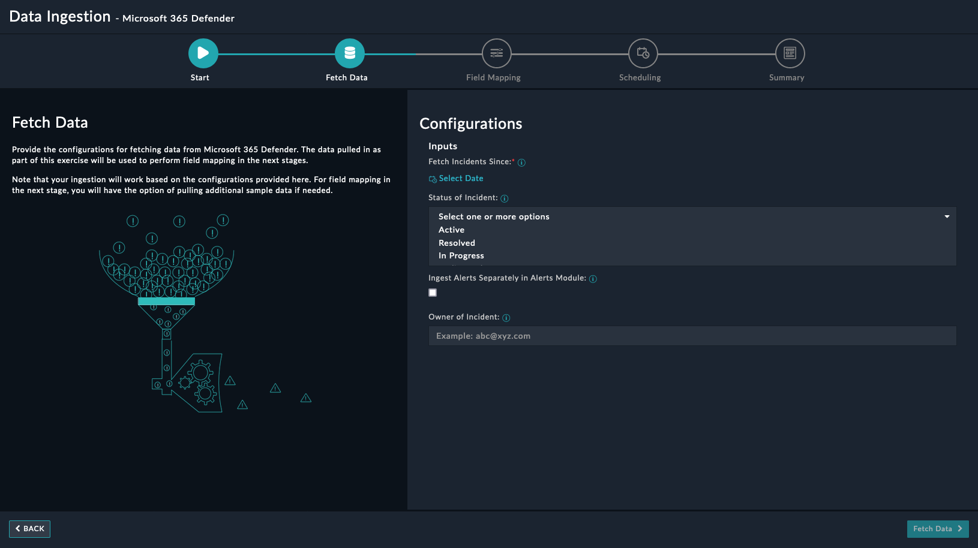Choose In Progress in the status list

[461, 256]
